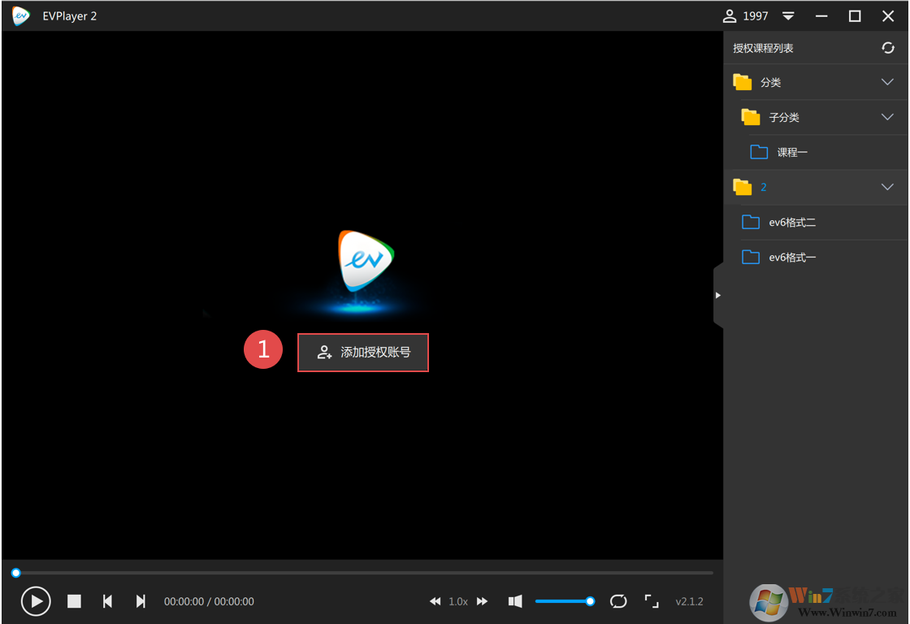Image resolution: width=910 pixels, height=624 pixels.
Task: Open the 课程一 course
Action: tap(791, 153)
